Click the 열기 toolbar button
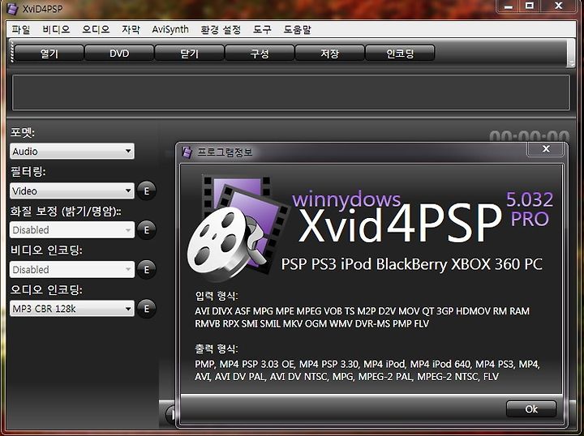 [x=49, y=53]
